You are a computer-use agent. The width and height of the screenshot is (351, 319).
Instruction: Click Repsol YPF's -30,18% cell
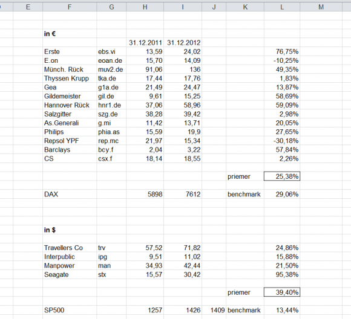(282, 141)
